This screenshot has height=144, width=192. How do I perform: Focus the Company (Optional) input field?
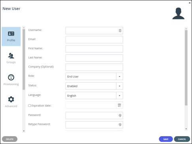94,67
